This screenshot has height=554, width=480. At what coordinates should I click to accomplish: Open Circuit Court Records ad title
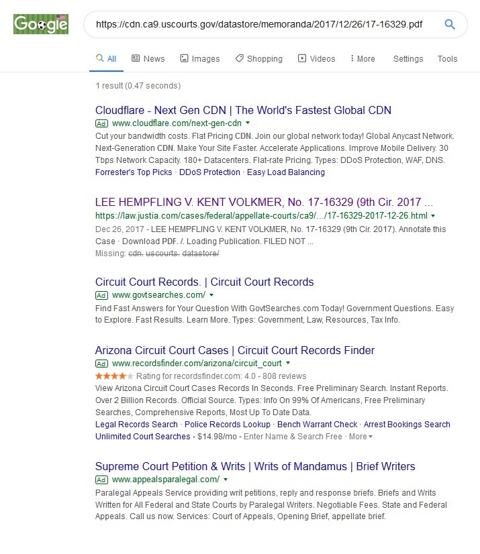[205, 282]
